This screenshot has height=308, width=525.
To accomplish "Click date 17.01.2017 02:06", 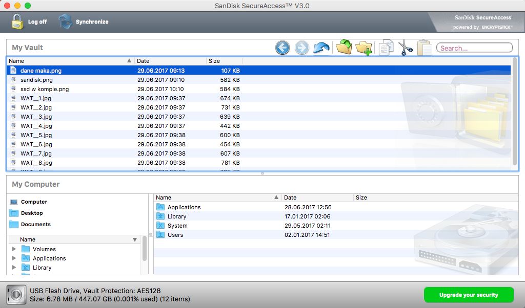I will [308, 216].
